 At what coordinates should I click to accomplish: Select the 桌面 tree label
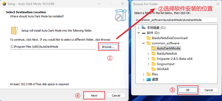point(155,80)
